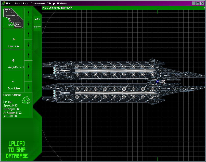This screenshot has height=162, width=206.
Task: Click down arrow next to Flak Gun
Action: click(28, 45)
